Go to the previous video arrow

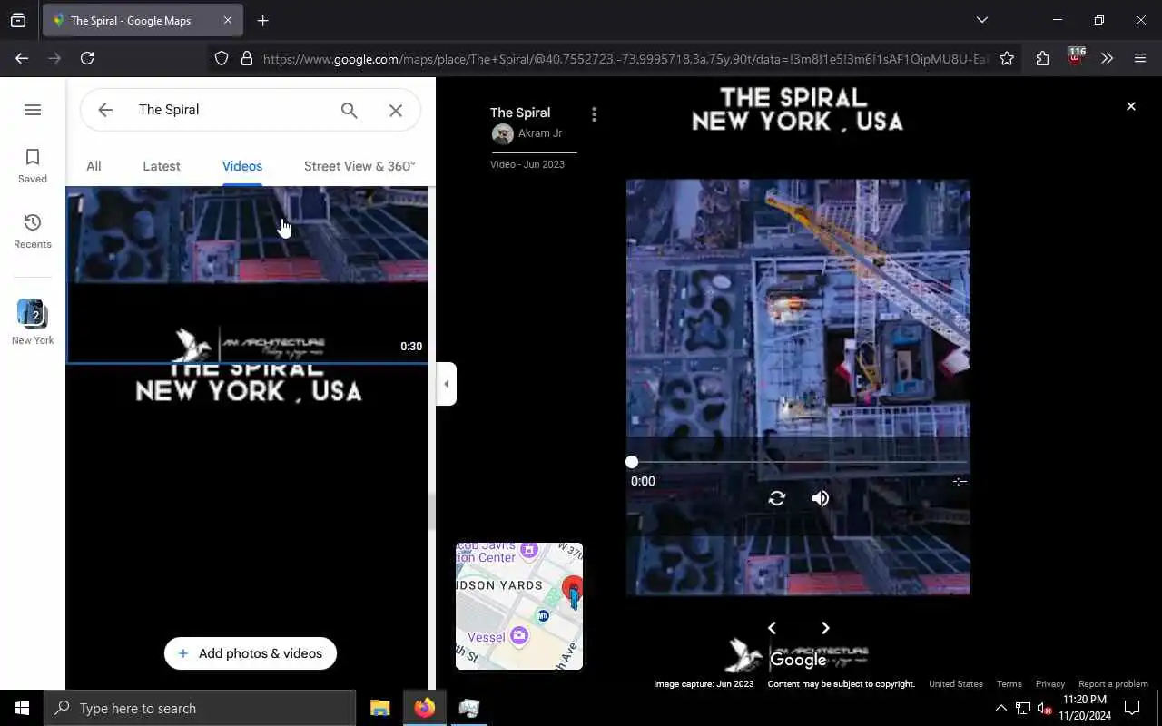point(772,628)
